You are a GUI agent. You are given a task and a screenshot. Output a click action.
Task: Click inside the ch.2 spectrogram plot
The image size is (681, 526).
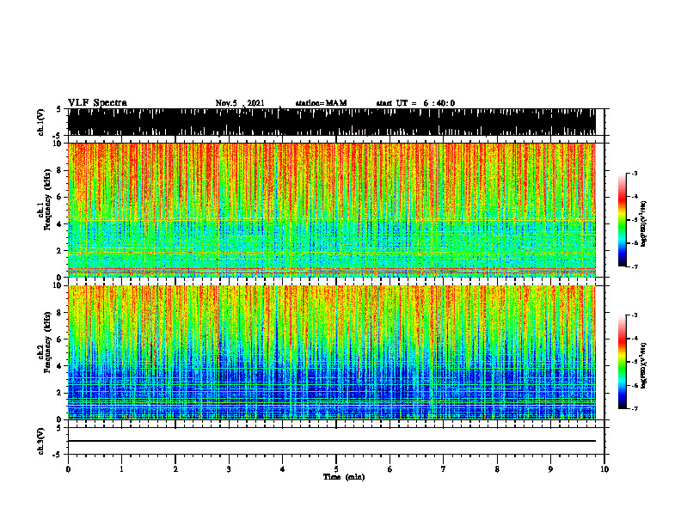coord(332,352)
